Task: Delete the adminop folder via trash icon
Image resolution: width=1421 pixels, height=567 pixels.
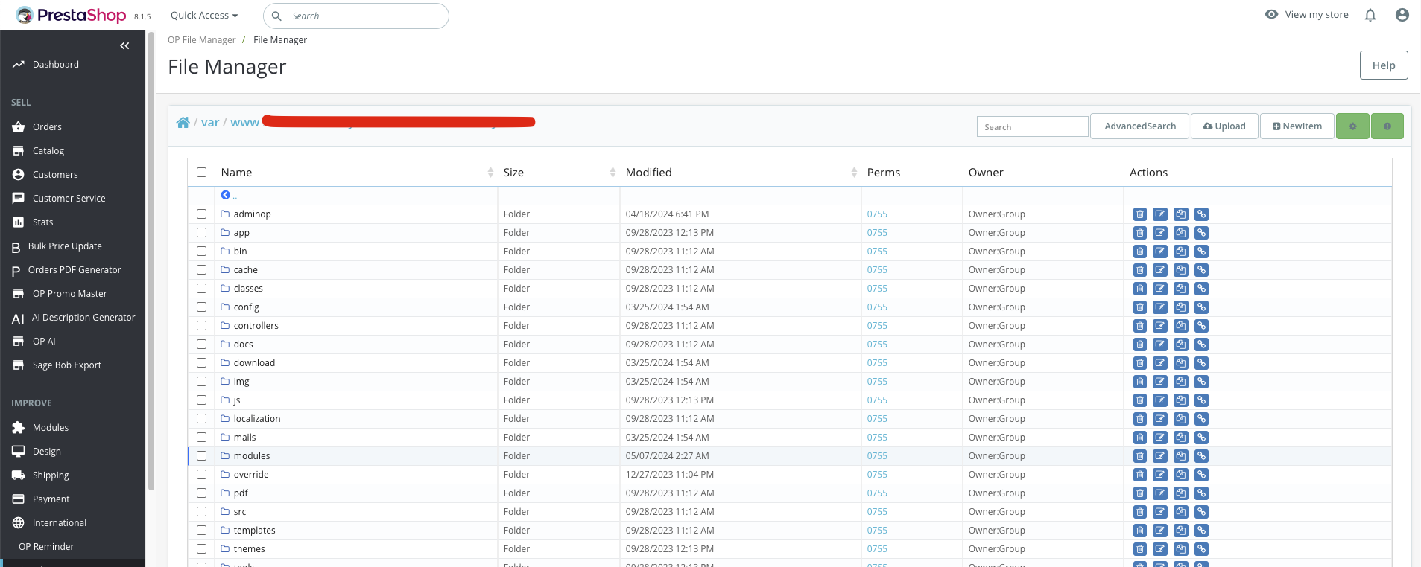Action: [1139, 214]
